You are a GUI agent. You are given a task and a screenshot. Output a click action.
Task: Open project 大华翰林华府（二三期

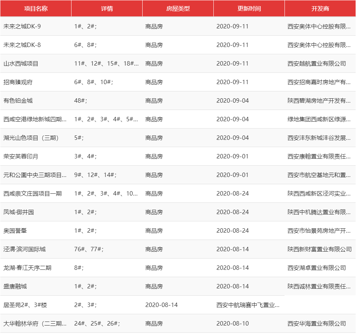(x=35, y=323)
